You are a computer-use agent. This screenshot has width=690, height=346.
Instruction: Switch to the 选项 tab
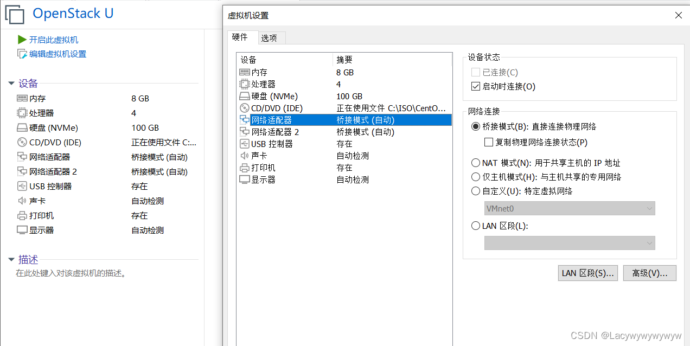pos(271,38)
